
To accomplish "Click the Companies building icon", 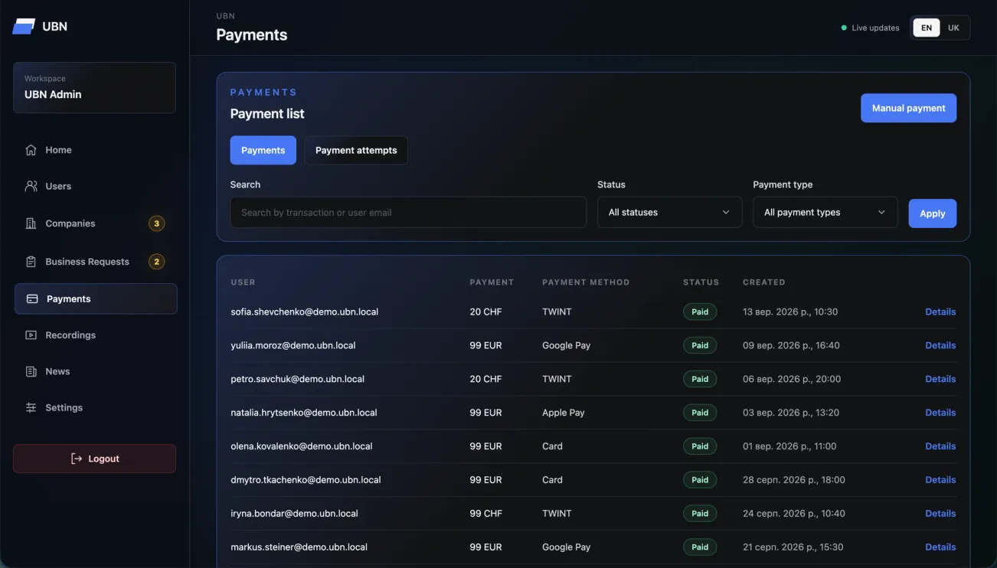I will pos(31,224).
